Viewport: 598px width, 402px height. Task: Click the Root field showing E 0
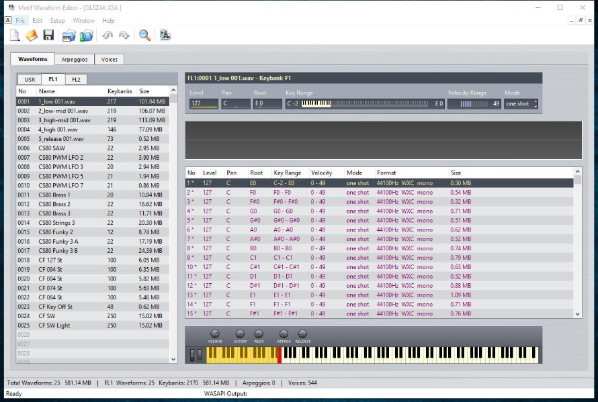pyautogui.click(x=267, y=103)
